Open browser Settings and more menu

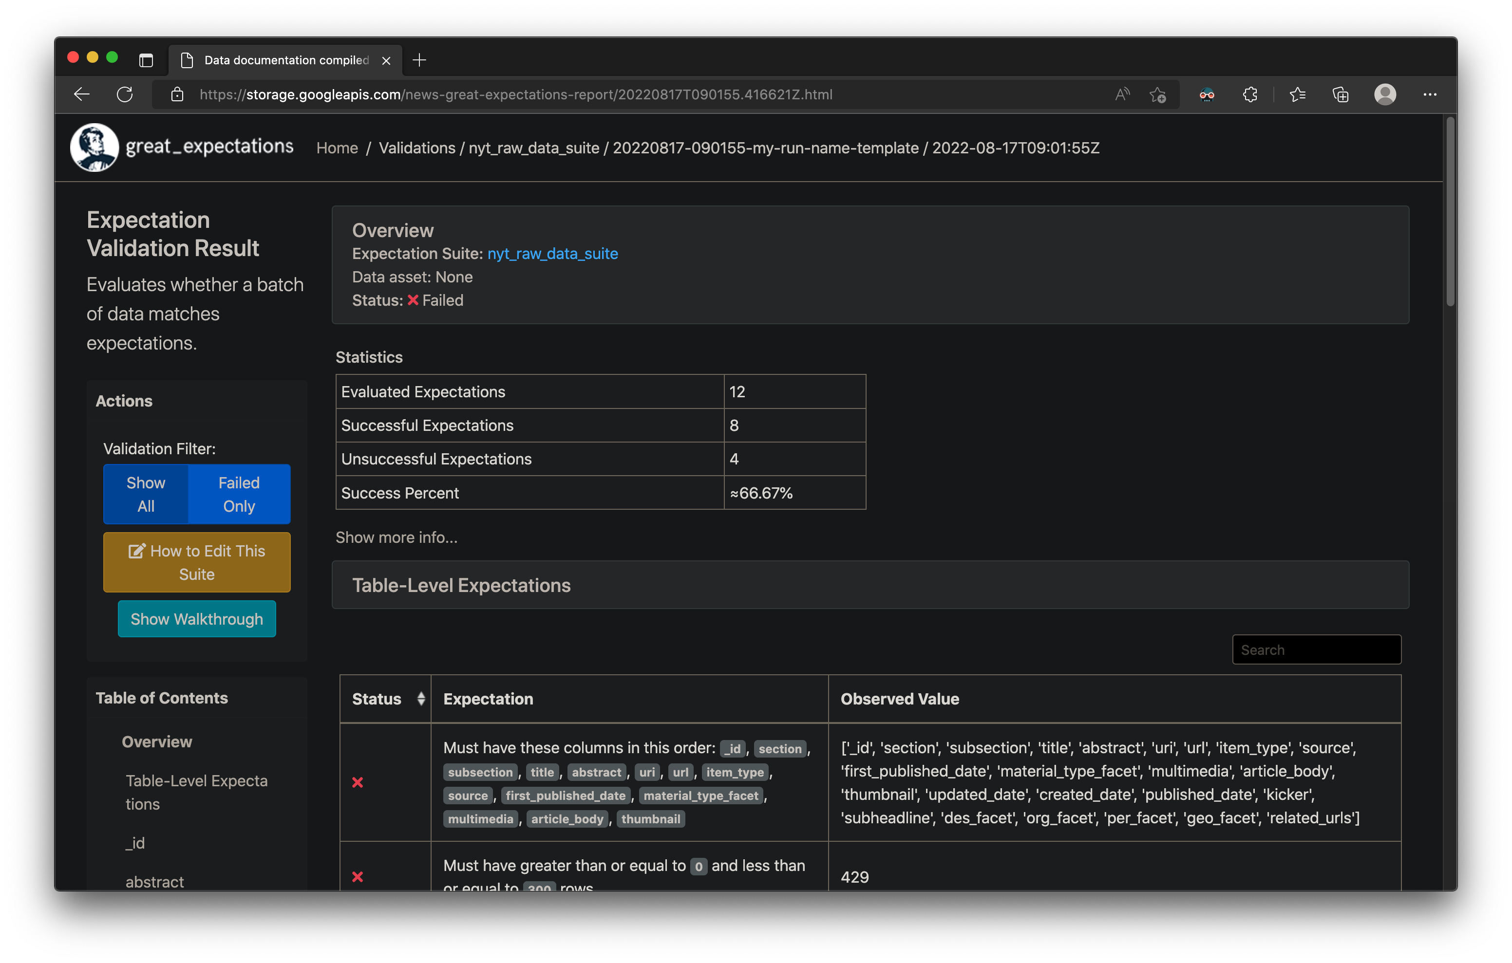(1430, 94)
